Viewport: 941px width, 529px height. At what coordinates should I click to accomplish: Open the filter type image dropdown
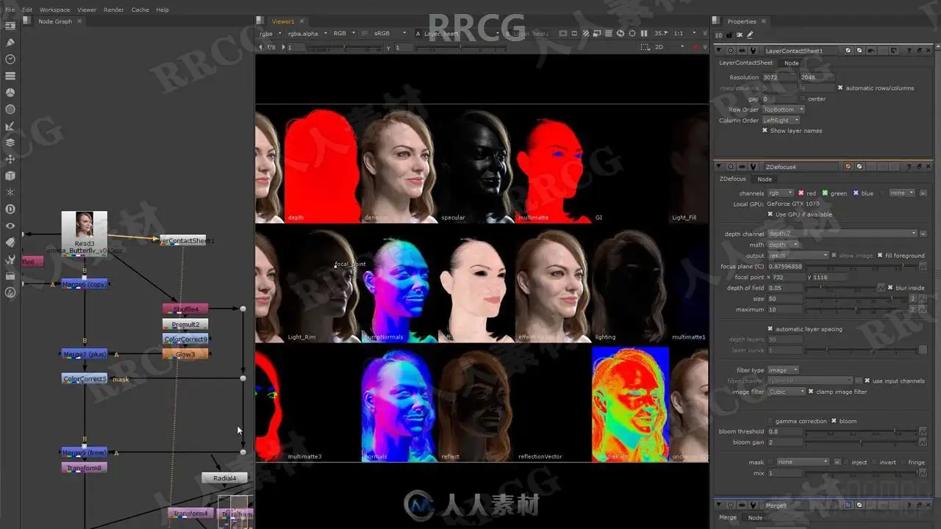click(783, 370)
